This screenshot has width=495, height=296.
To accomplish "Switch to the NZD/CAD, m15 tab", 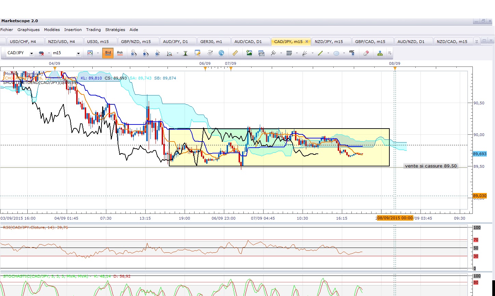I will (x=454, y=42).
